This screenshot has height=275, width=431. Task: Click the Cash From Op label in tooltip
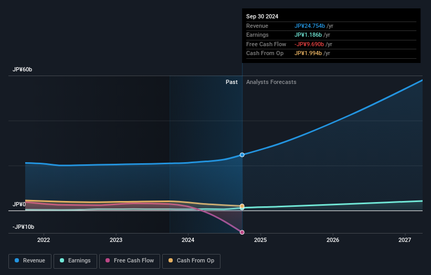pyautogui.click(x=265, y=54)
